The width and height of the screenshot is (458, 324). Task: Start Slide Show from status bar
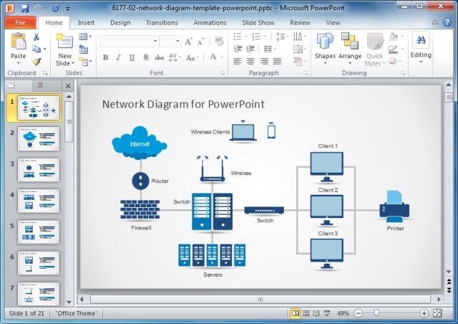coord(328,313)
